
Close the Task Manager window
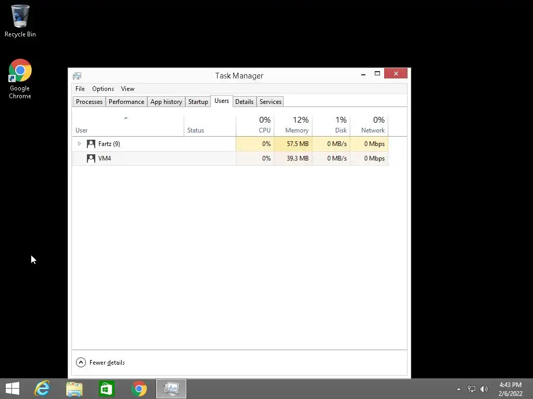(396, 73)
